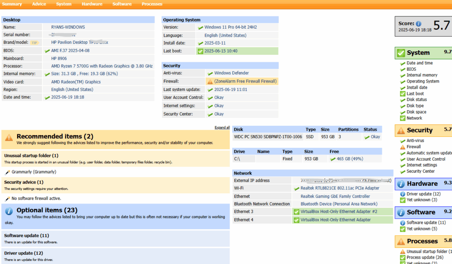Click the warning icon before ZoneAlarm Free Firewall
The image size is (452, 264).
pyautogui.click(x=210, y=82)
